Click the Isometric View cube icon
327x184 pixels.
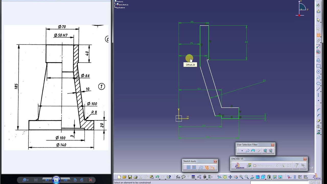(x=263, y=177)
